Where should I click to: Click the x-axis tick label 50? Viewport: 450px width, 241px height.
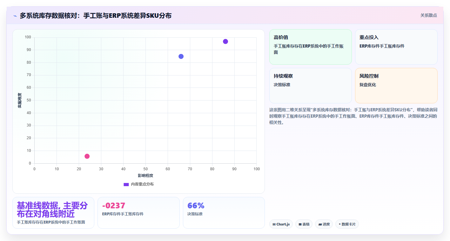point(145,169)
